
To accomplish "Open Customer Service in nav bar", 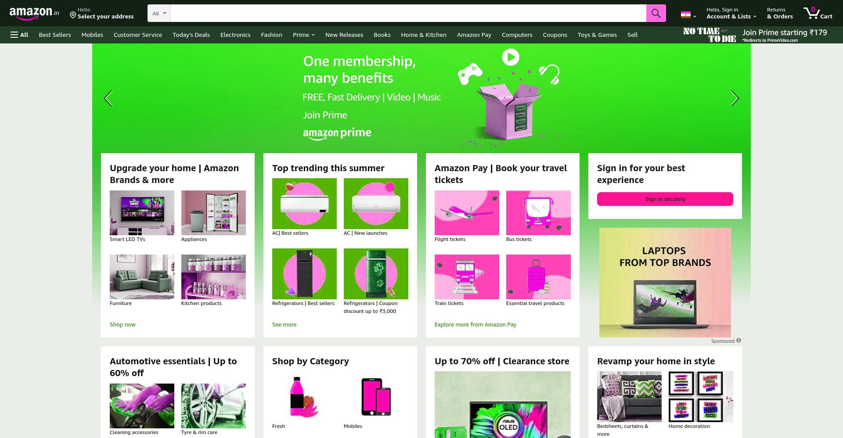I will pos(138,35).
